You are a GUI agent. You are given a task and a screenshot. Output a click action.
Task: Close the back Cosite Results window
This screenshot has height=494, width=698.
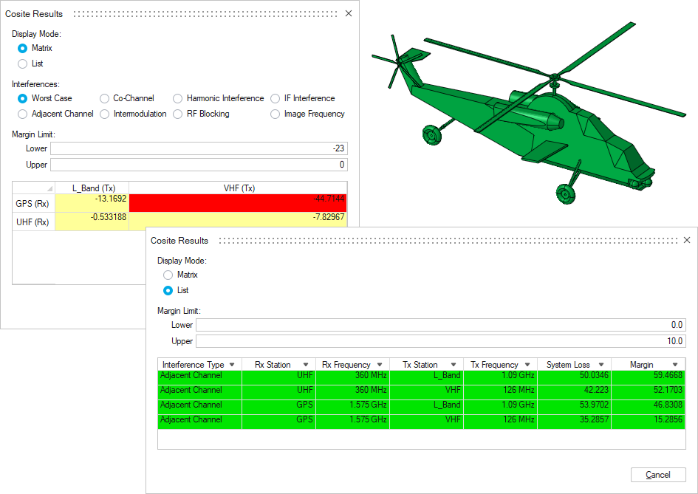pyautogui.click(x=349, y=13)
